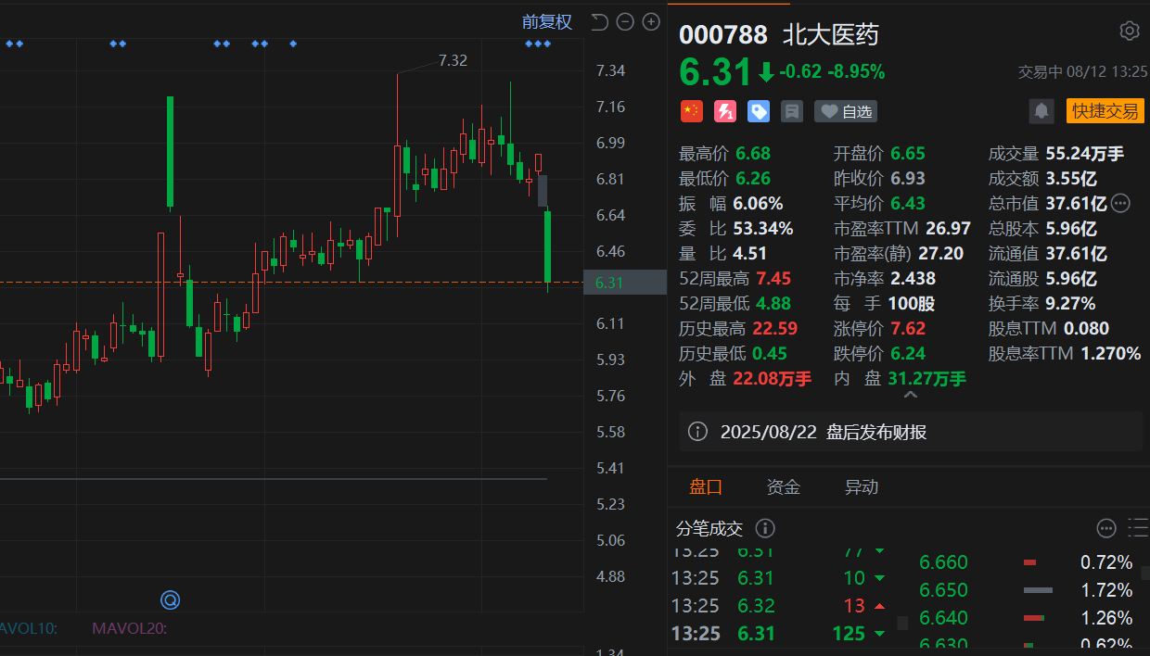Viewport: 1150px width, 656px height.
Task: Click the tall green candle near 7.16
Action: click(171, 151)
